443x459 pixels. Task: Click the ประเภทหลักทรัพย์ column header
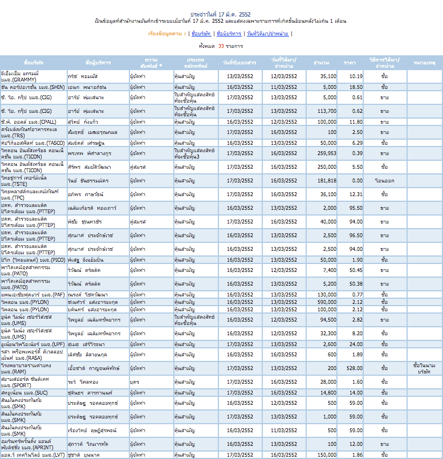tap(196, 63)
